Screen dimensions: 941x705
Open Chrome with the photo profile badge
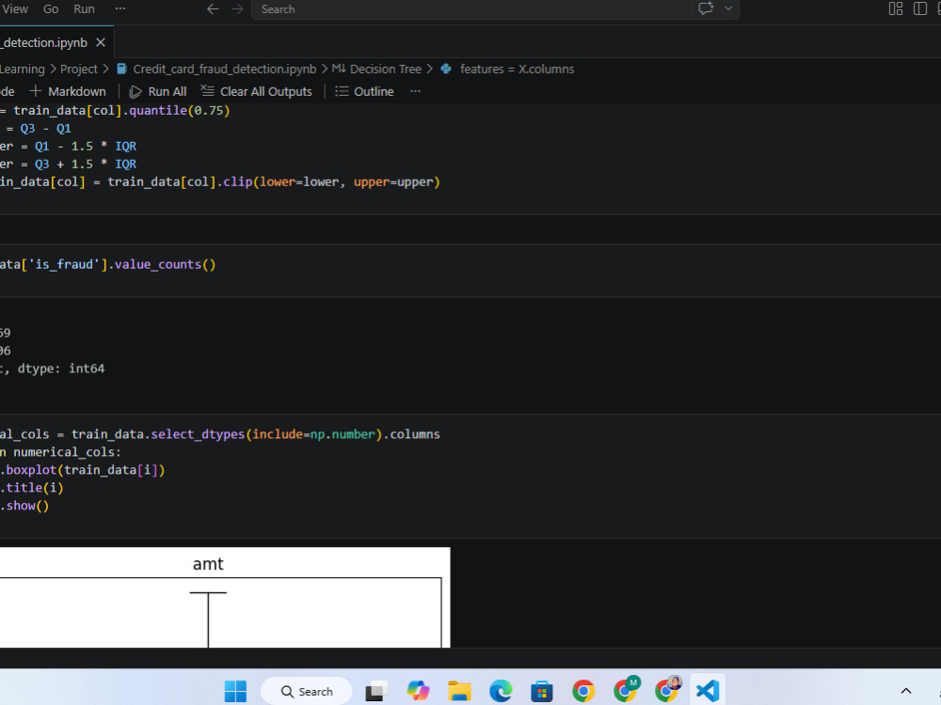[667, 690]
